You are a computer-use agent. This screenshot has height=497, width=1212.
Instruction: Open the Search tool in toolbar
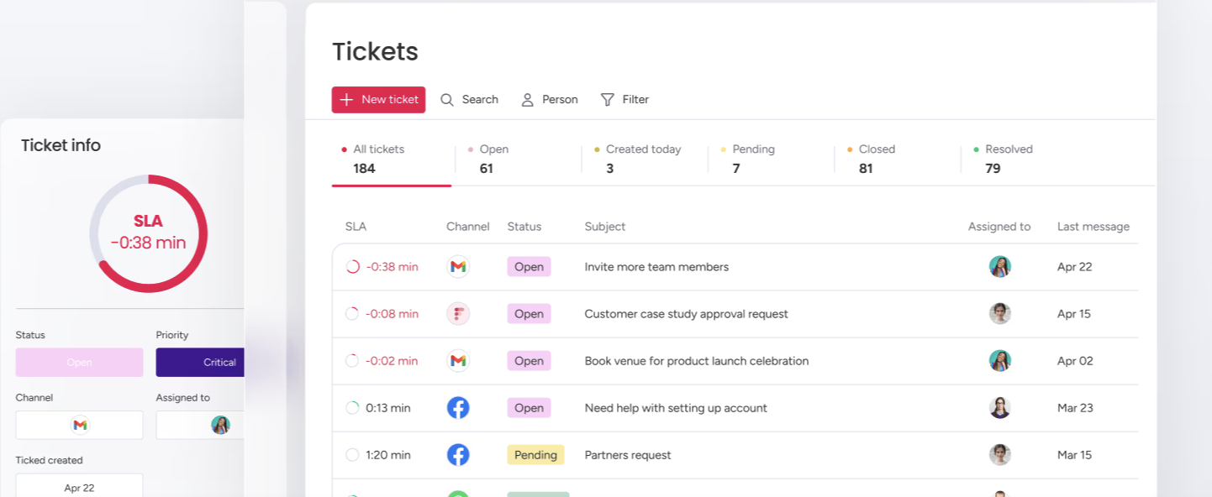point(470,100)
